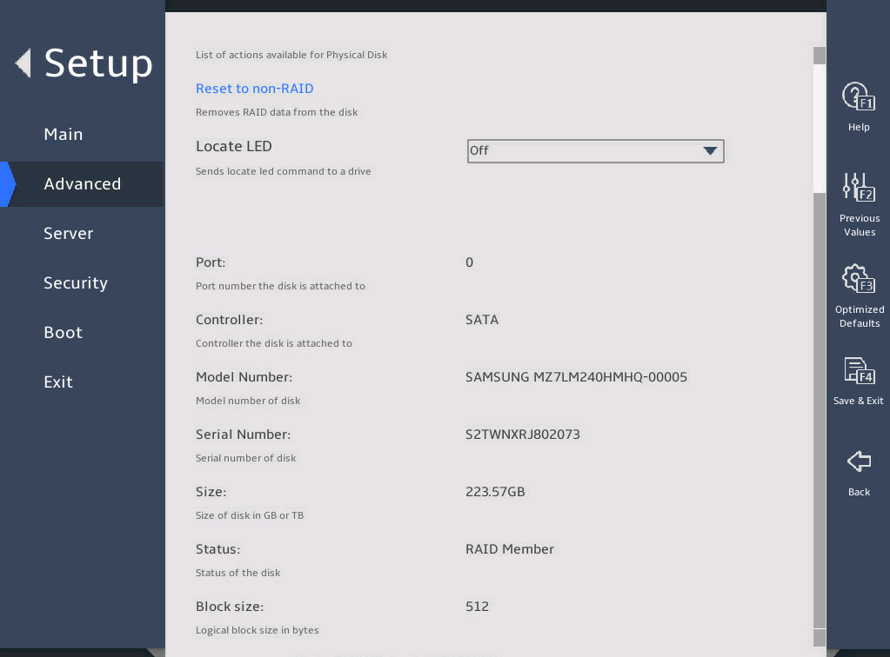Image resolution: width=890 pixels, height=657 pixels.
Task: Click the serial number S2TWNXRJ802073
Action: (x=523, y=435)
